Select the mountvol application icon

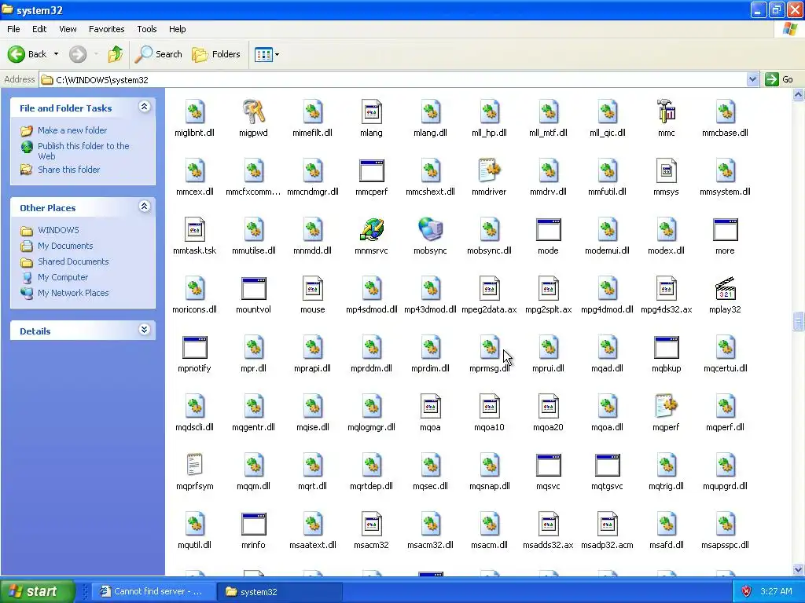254,288
